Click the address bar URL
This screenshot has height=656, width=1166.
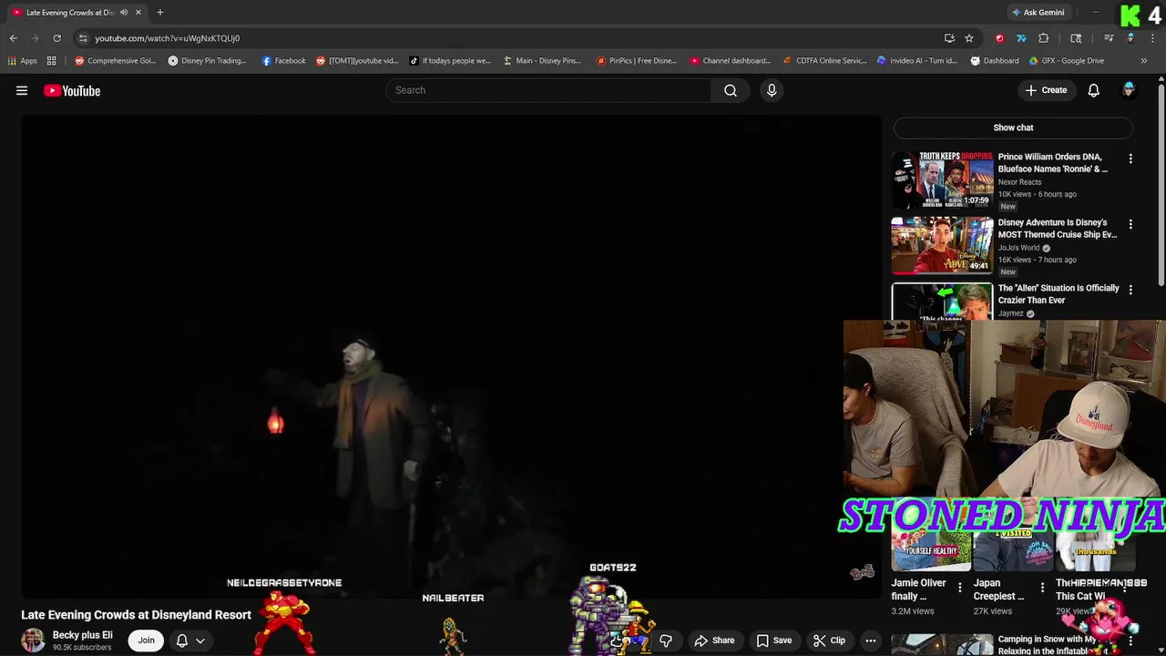(168, 38)
